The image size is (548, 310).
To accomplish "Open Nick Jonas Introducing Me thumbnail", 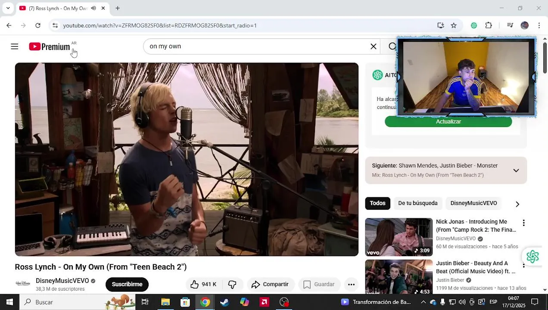I will pyautogui.click(x=399, y=237).
